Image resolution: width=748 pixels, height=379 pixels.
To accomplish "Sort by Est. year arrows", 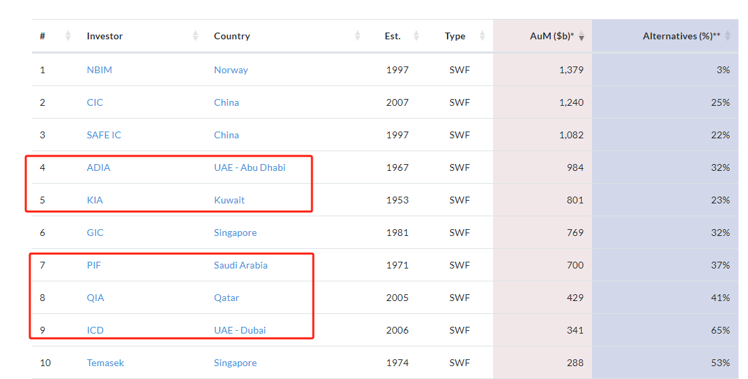I will pos(416,36).
